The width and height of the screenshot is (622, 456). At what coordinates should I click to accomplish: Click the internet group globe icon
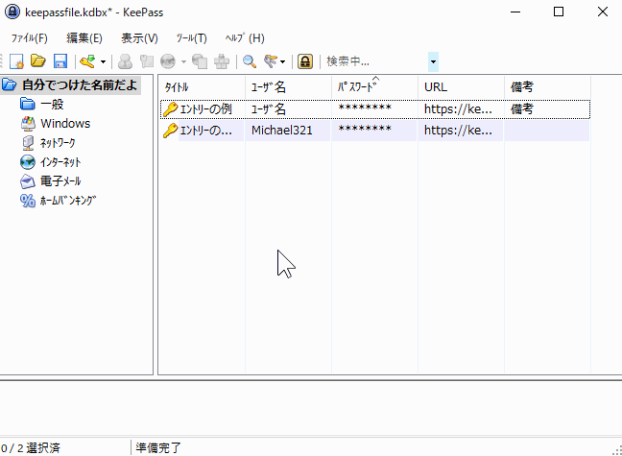pos(28,162)
